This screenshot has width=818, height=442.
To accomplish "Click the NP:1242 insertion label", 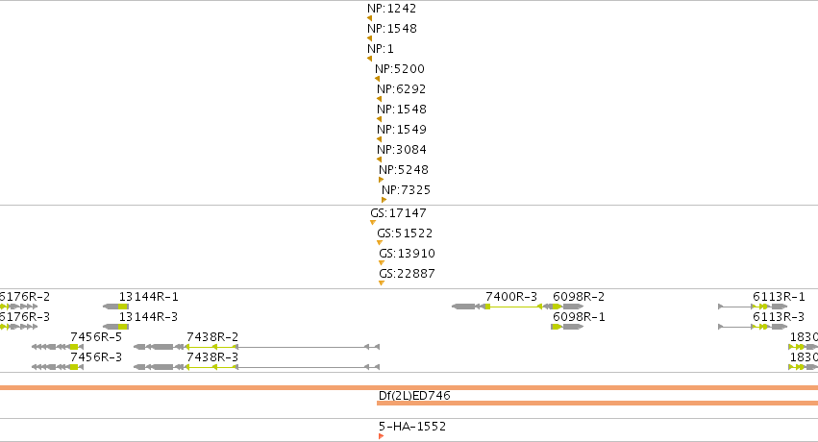I will pos(392,9).
